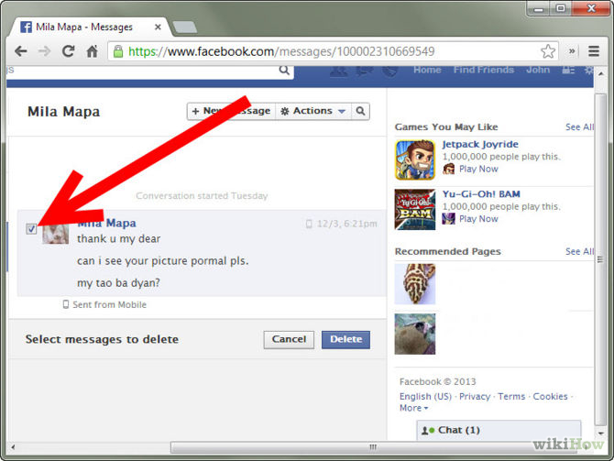Open the Actions dropdown

pos(312,111)
